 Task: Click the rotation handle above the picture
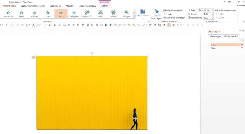coord(92,53)
